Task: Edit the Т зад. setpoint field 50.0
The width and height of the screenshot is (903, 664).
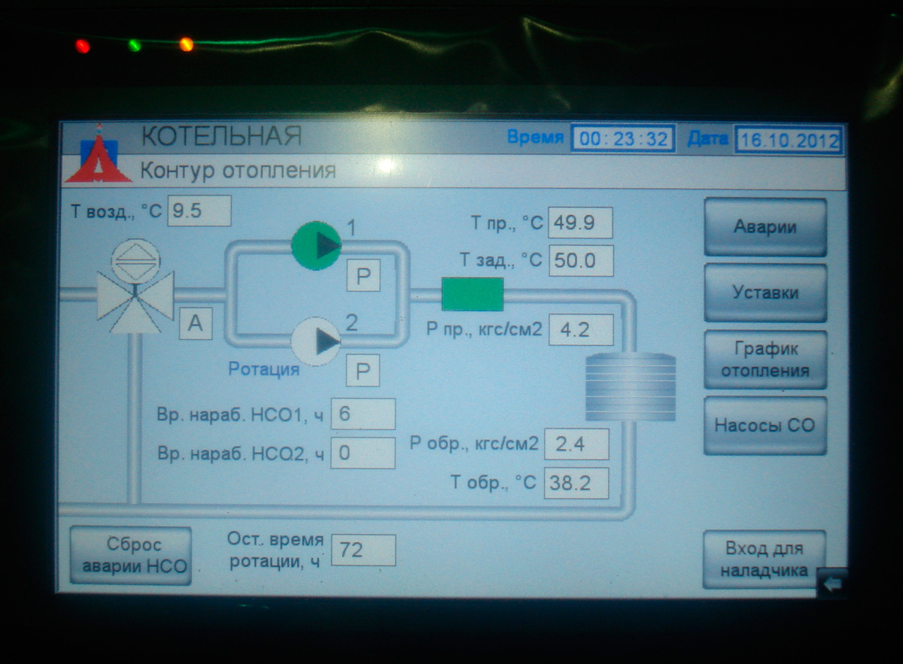Action: coord(580,261)
